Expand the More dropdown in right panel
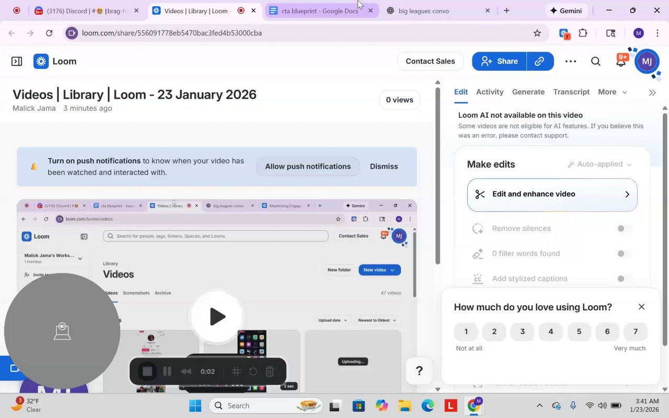 pyautogui.click(x=612, y=92)
